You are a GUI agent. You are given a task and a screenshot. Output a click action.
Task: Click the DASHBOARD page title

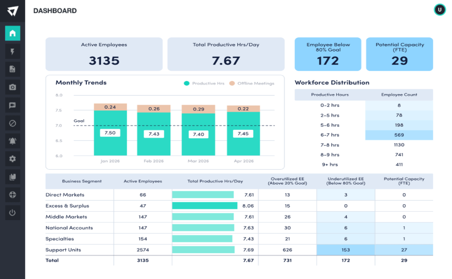coord(55,11)
